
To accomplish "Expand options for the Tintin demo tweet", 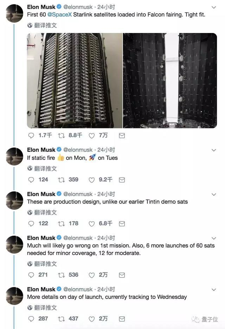I will pyautogui.click(x=214, y=194).
